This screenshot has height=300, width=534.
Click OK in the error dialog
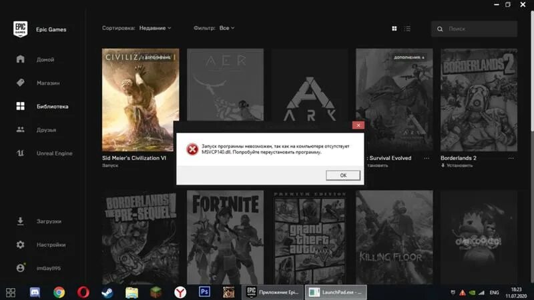tap(343, 175)
